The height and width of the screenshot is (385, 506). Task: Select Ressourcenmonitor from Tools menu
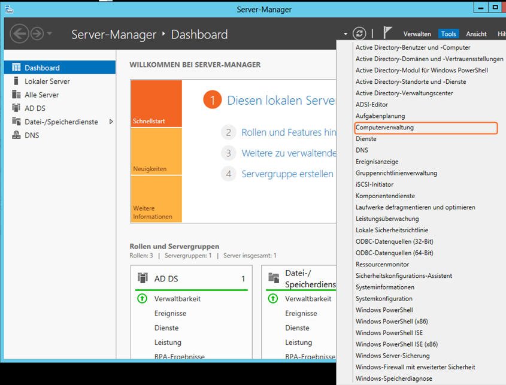pos(382,264)
